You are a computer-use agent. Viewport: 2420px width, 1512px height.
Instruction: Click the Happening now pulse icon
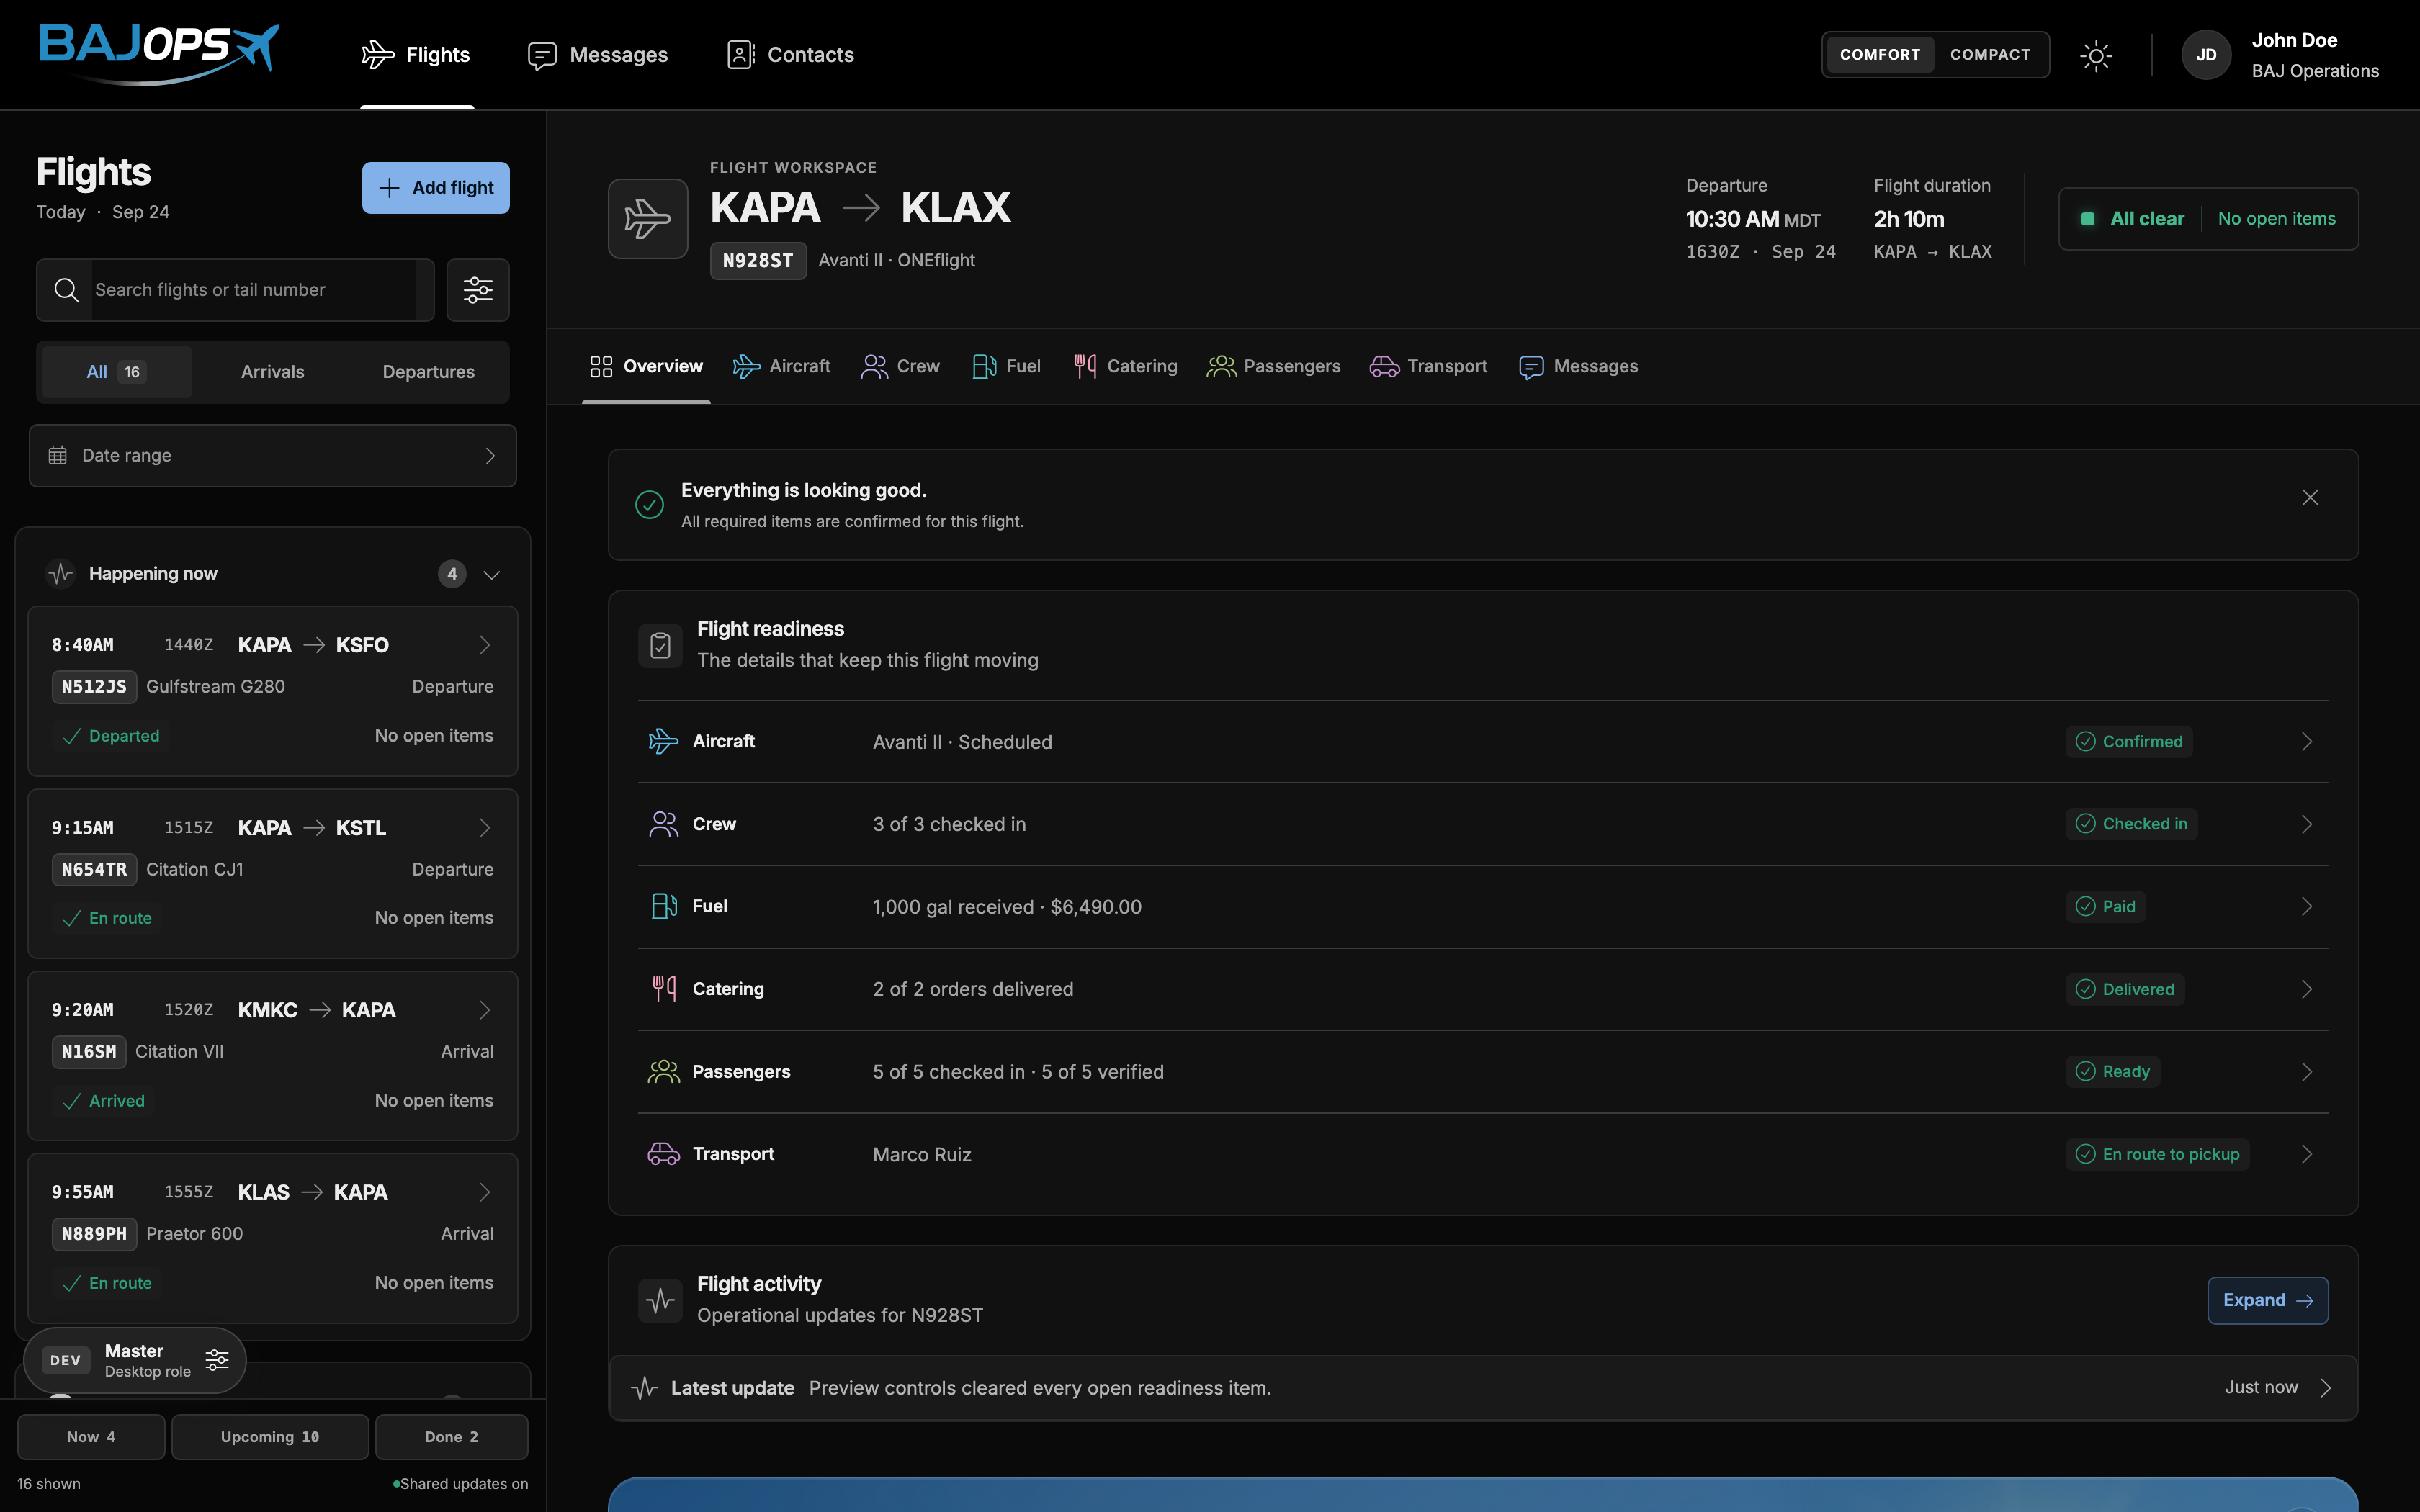pos(61,573)
